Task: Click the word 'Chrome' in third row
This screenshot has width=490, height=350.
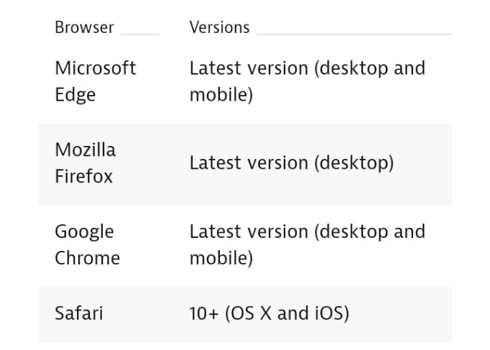Action: click(x=87, y=259)
